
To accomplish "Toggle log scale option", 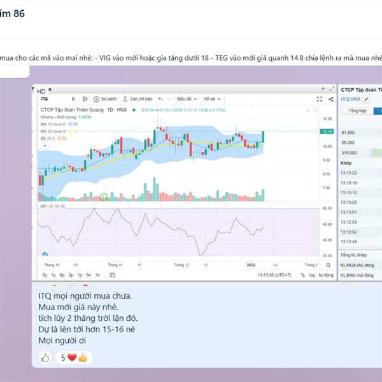I will [x=312, y=275].
